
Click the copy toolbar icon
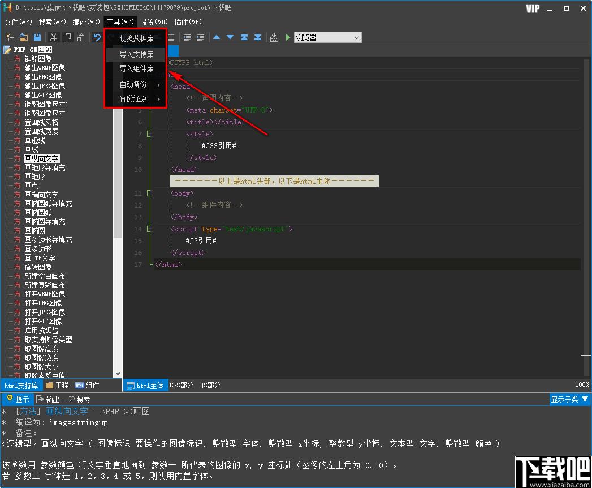click(67, 37)
